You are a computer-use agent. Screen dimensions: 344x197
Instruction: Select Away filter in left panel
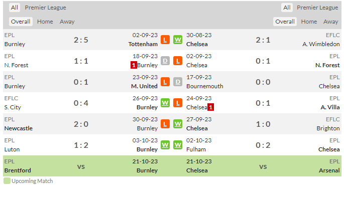[x=67, y=22]
